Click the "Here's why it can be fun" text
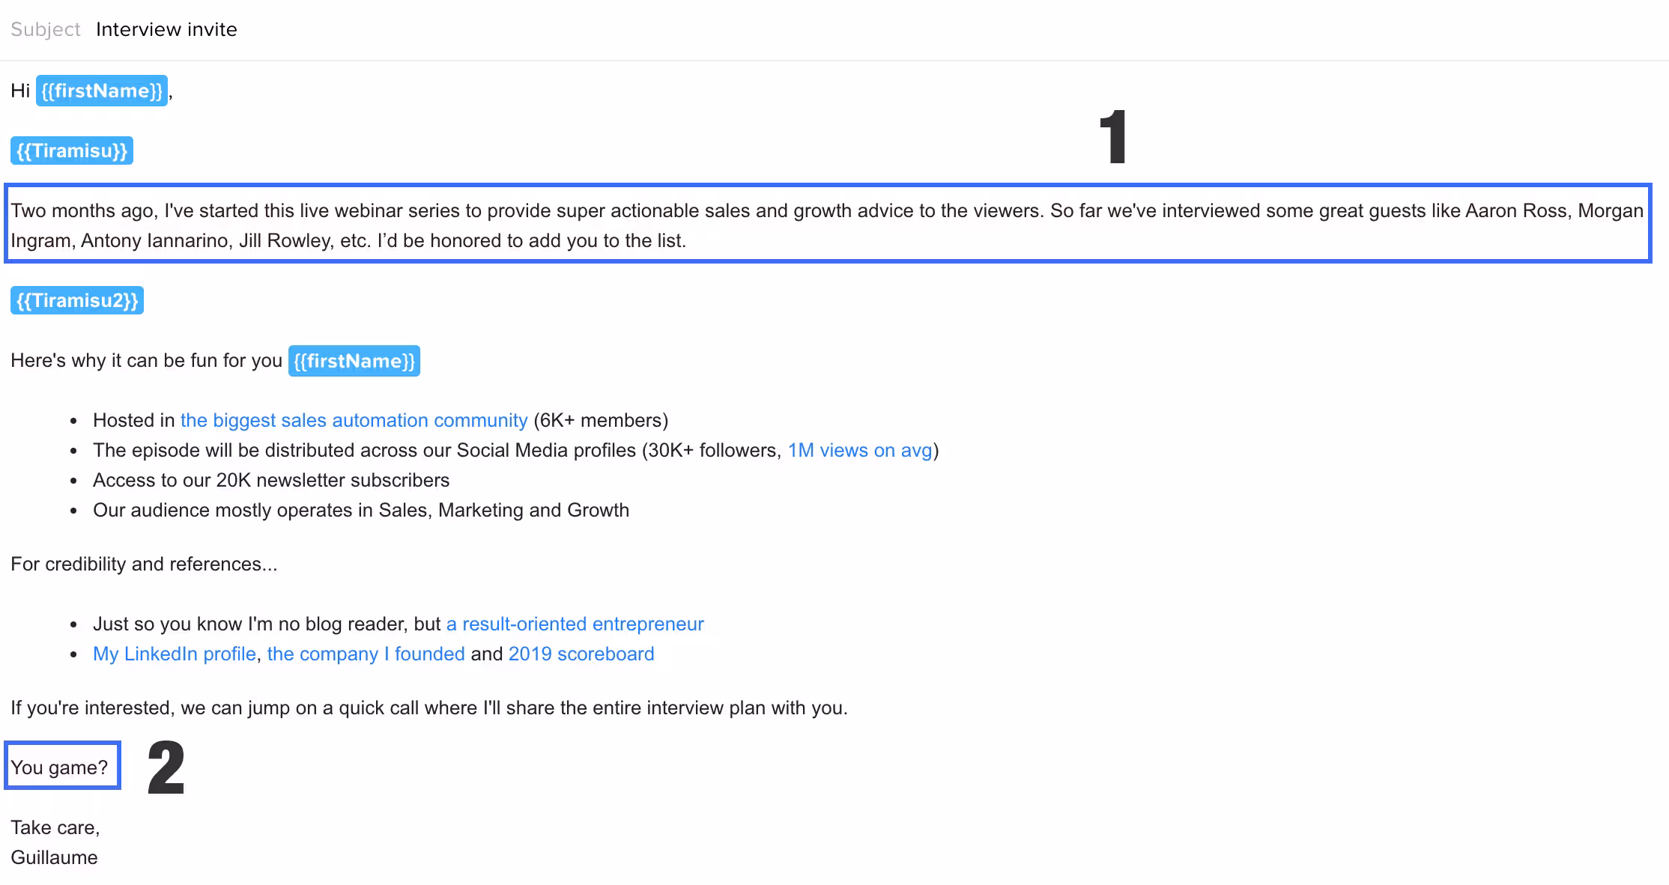Viewport: 1669px width, 885px height. point(146,360)
